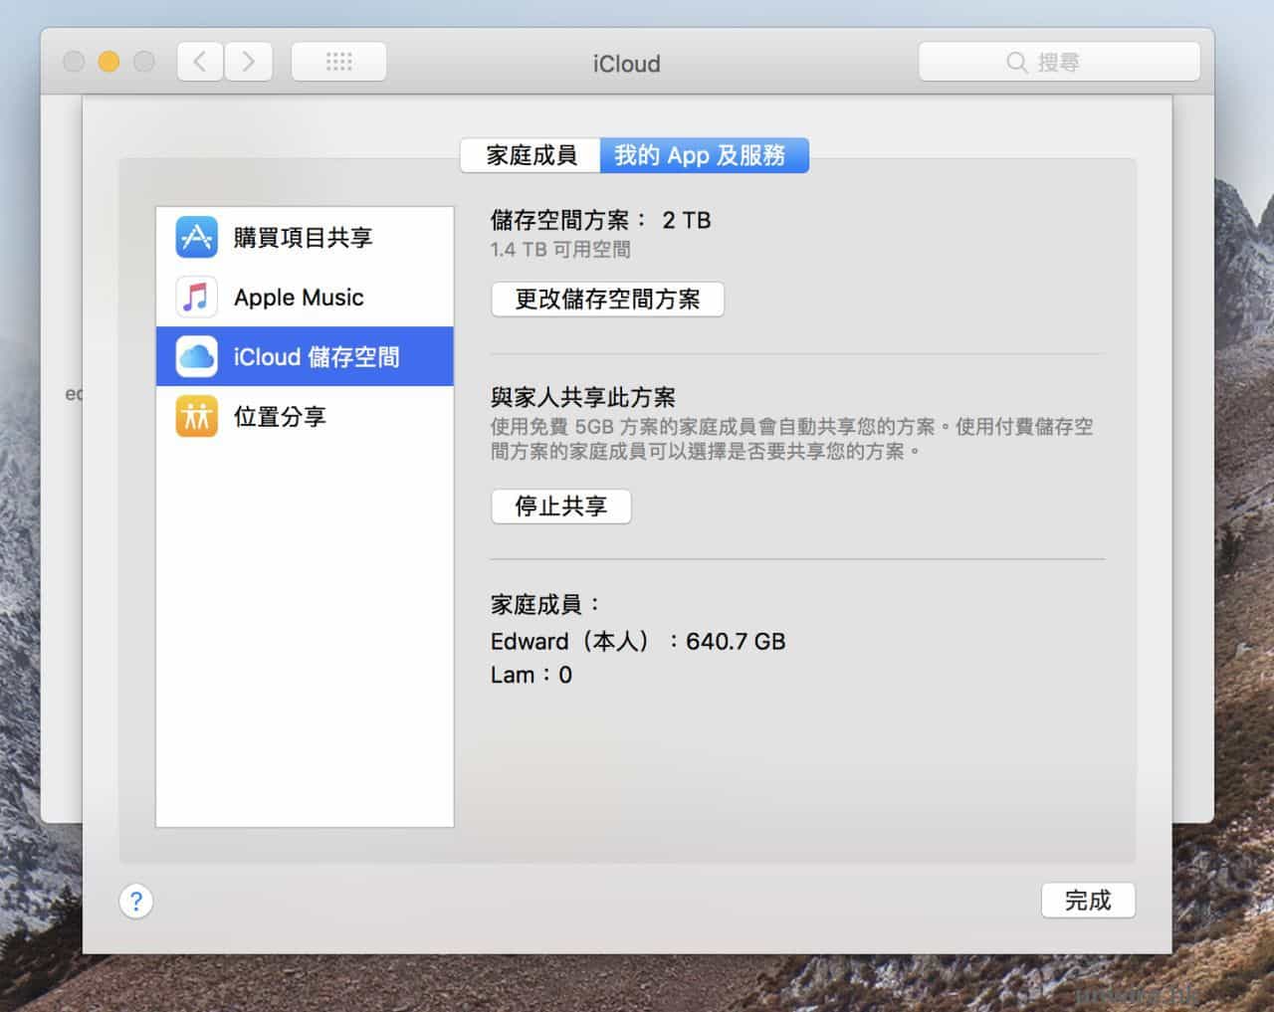Click the Edward（本人）storage usage entry
This screenshot has width=1274, height=1012.
pyautogui.click(x=637, y=642)
